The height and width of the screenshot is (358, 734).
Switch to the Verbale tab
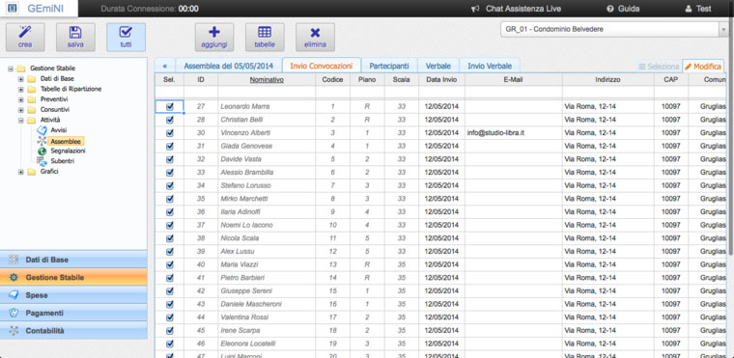coord(438,66)
